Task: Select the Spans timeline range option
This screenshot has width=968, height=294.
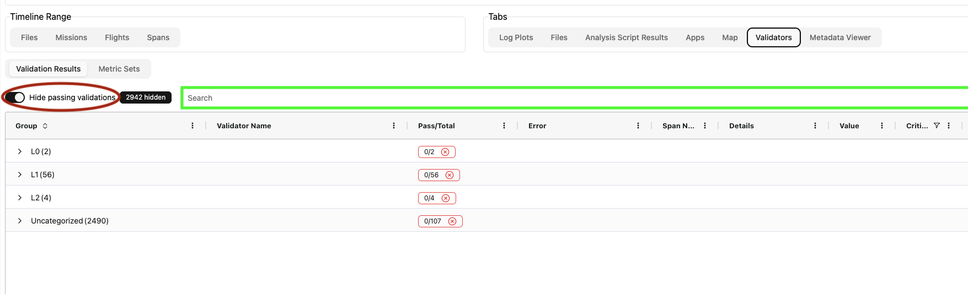Action: pyautogui.click(x=158, y=37)
